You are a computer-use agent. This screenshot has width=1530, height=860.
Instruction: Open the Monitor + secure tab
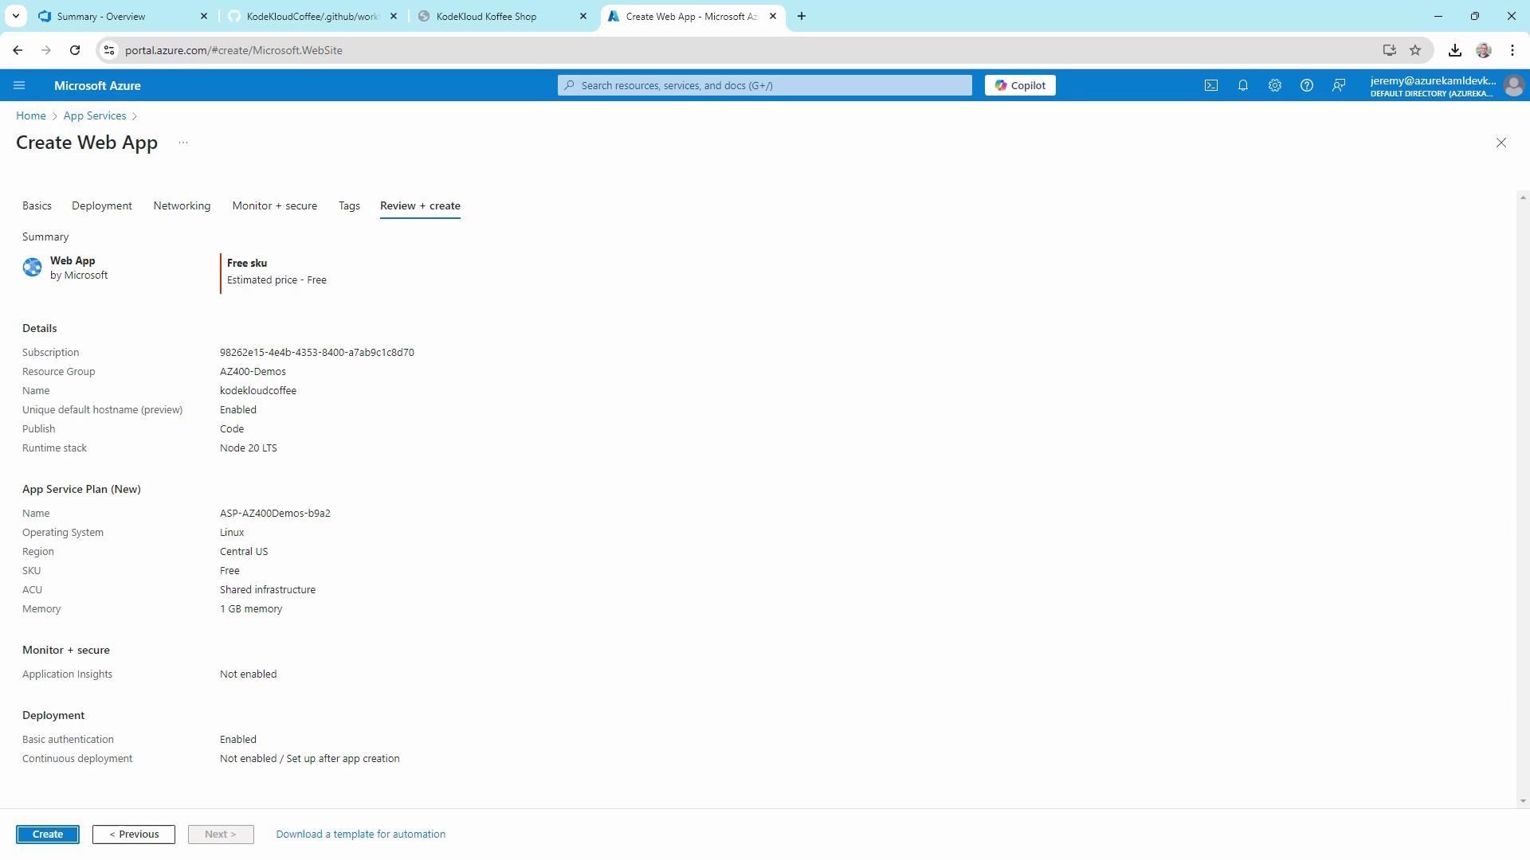[x=274, y=205]
